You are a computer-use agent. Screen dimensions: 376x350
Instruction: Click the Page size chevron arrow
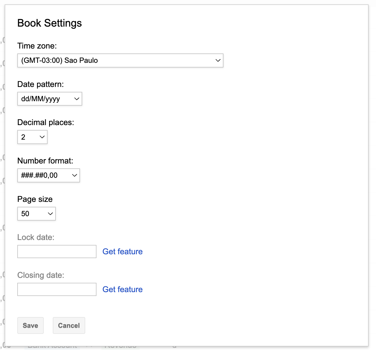point(50,214)
